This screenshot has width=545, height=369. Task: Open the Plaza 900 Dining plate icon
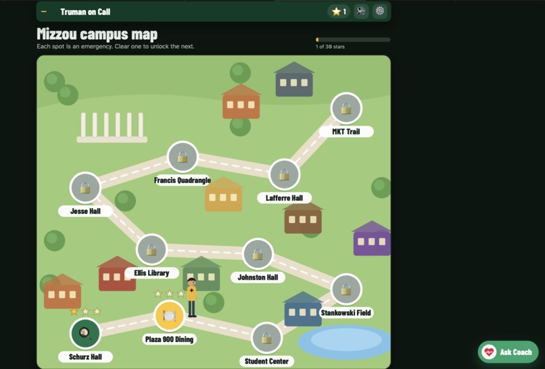pyautogui.click(x=169, y=316)
